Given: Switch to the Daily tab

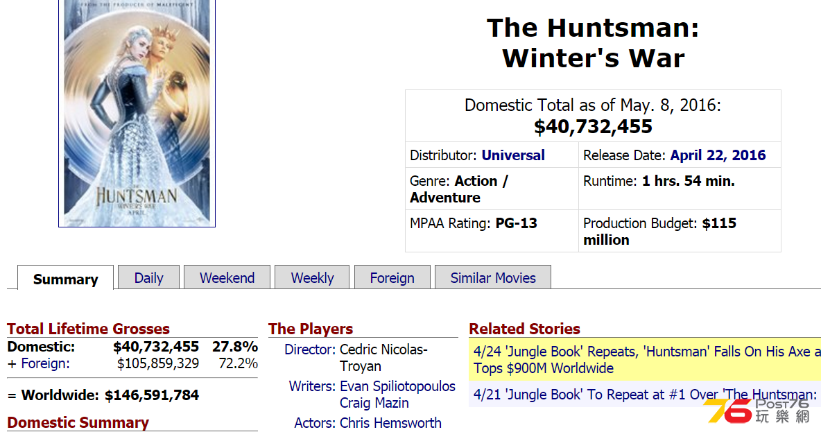Looking at the screenshot, I should point(148,277).
